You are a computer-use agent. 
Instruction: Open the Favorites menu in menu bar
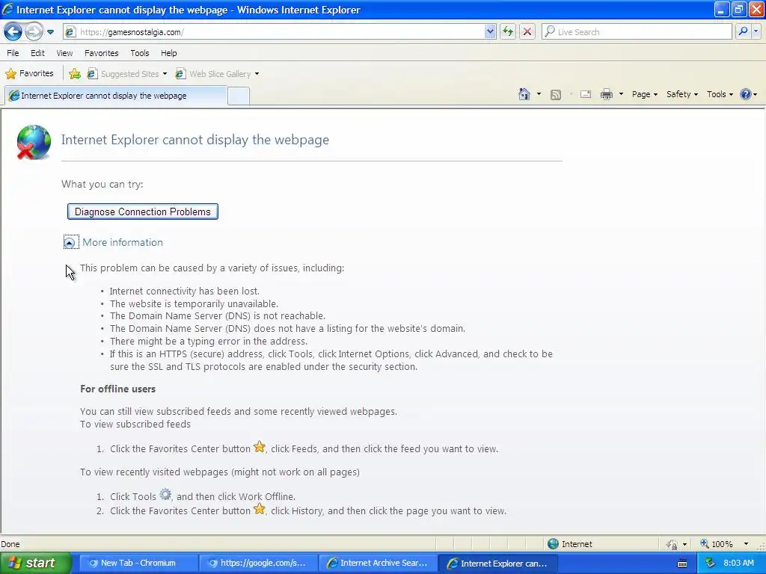[101, 53]
